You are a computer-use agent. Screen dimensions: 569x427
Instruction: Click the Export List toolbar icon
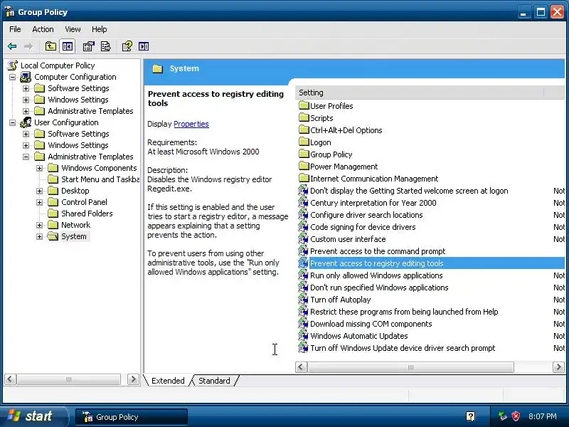point(105,46)
